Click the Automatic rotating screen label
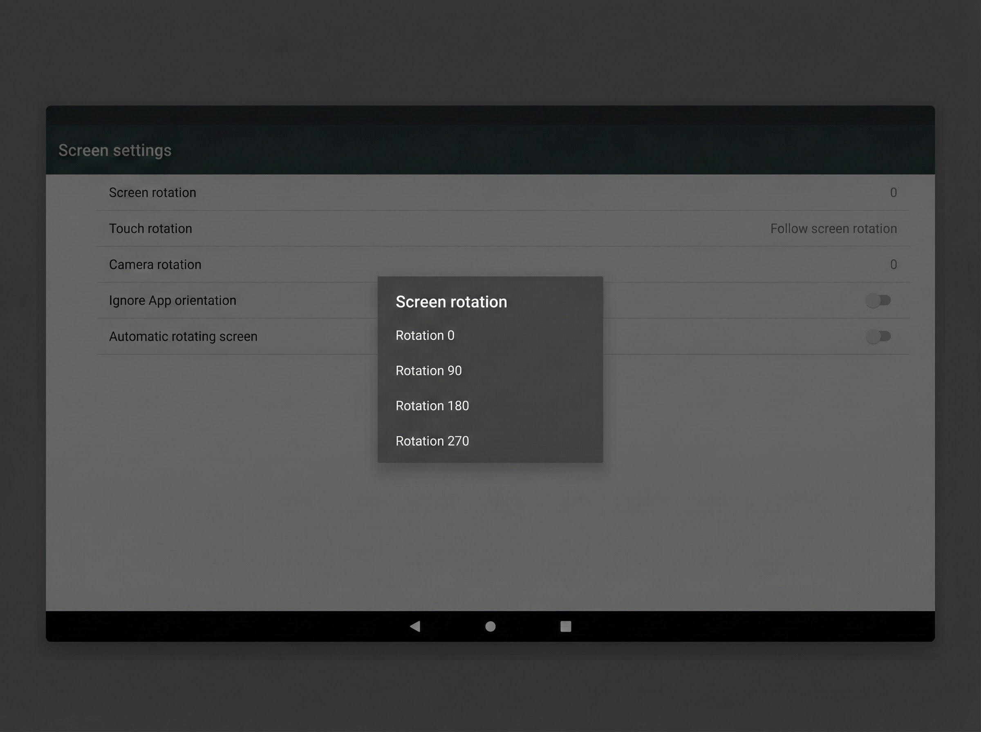The image size is (981, 732). (183, 336)
